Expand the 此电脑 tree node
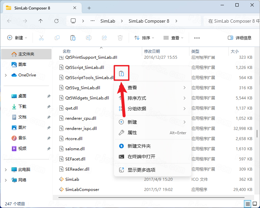 click(x=6, y=170)
